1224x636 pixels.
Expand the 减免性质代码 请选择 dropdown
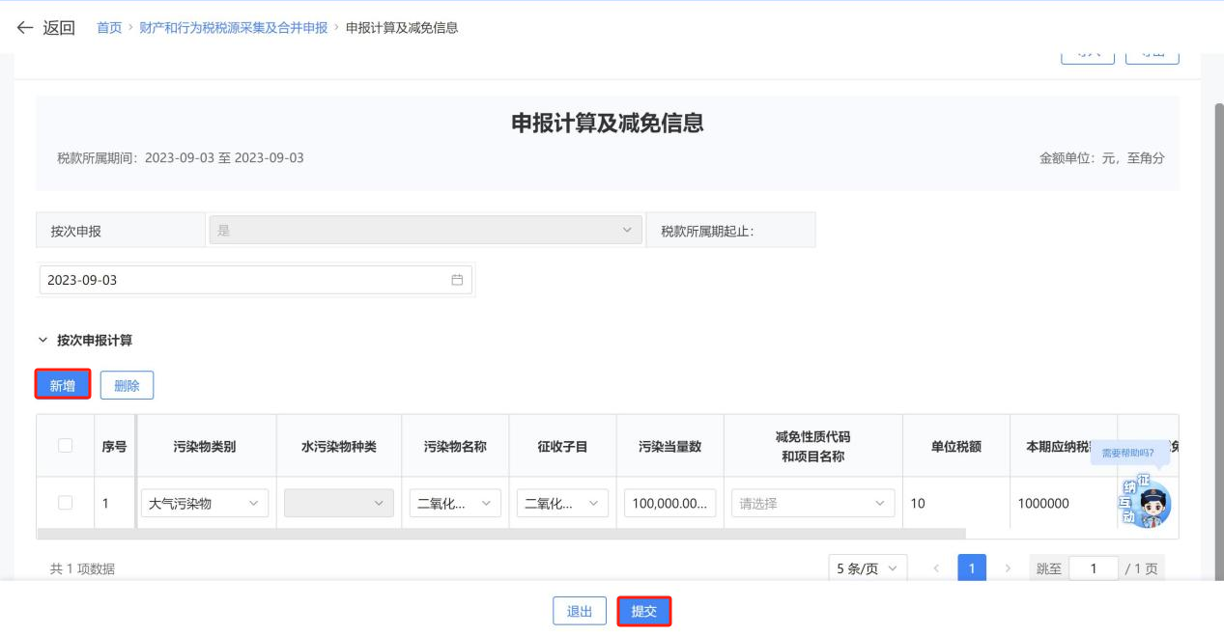point(812,503)
